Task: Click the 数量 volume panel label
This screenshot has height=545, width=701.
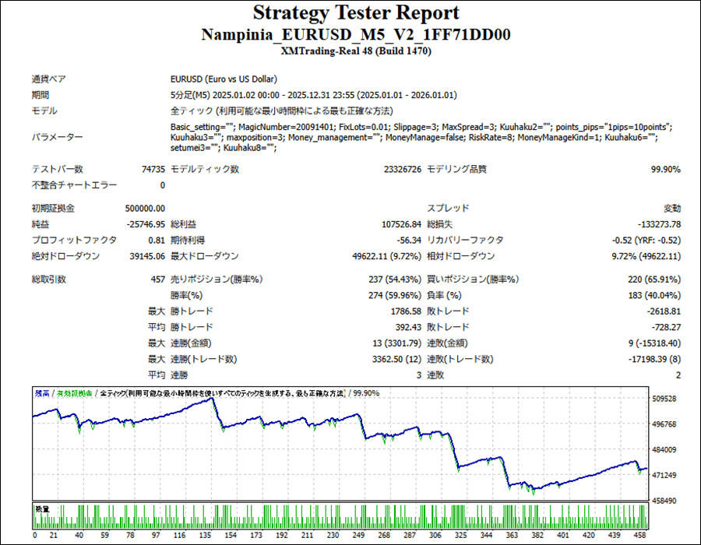Action: pyautogui.click(x=42, y=508)
